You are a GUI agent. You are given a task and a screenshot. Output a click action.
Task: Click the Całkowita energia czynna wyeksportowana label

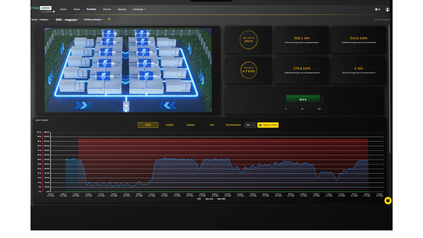tap(302, 73)
